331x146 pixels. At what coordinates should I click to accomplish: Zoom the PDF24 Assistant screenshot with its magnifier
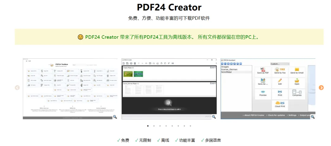[x=313, y=117]
